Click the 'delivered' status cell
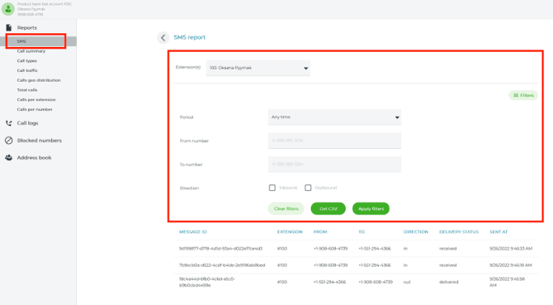553x305 pixels. coord(449,282)
